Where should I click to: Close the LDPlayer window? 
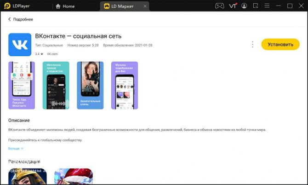(x=301, y=6)
